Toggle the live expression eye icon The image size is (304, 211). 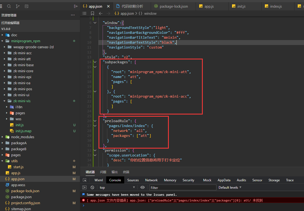coord(143,188)
